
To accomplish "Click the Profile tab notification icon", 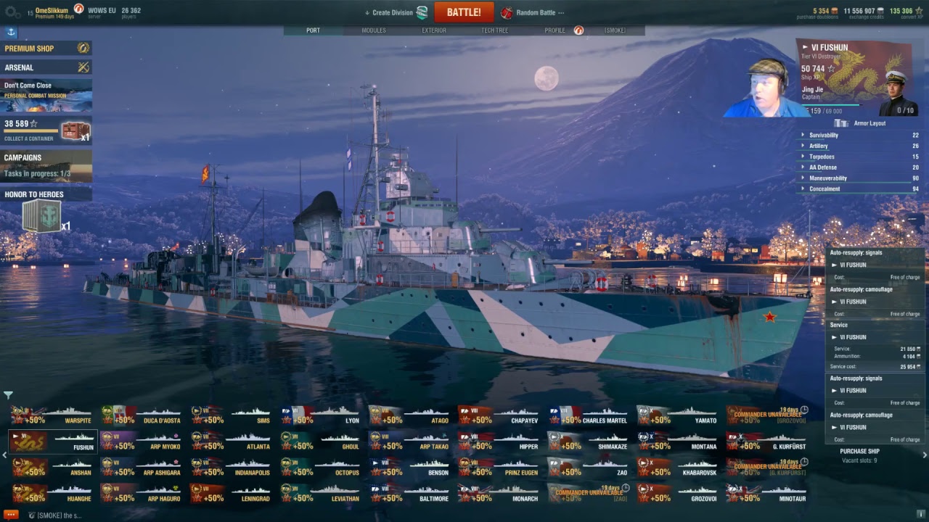I will (x=578, y=30).
